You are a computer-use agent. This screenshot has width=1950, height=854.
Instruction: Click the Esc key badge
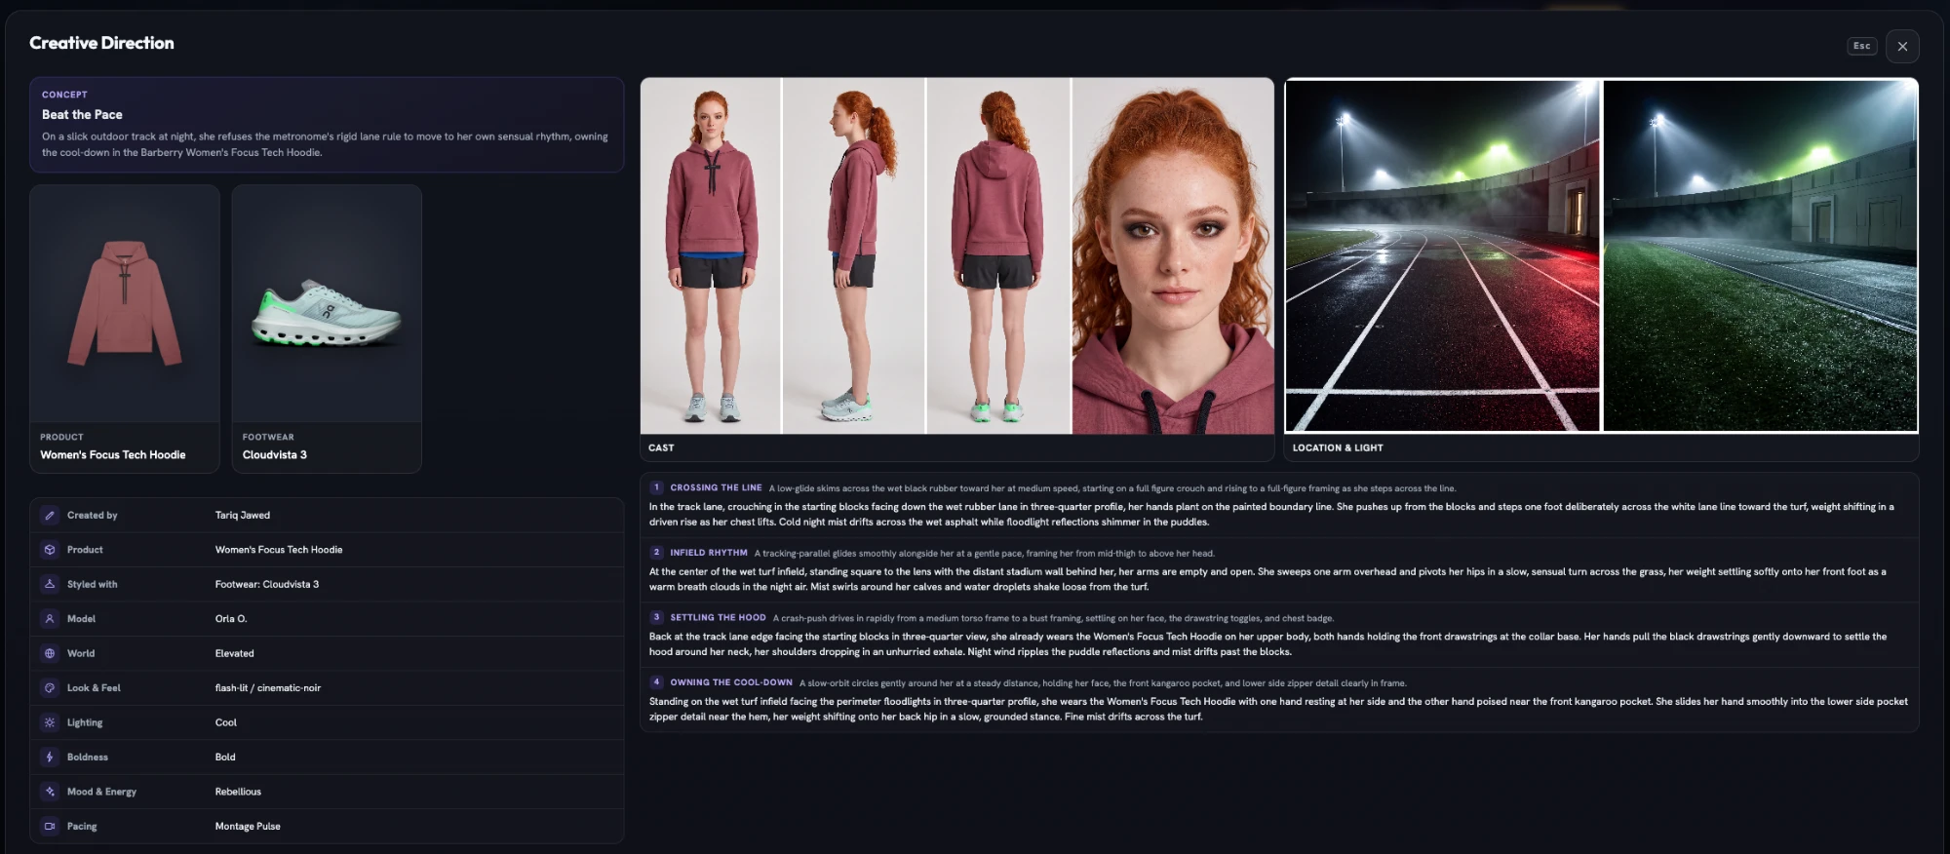tap(1861, 46)
